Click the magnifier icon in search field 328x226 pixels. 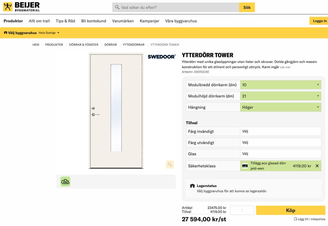(117, 7)
